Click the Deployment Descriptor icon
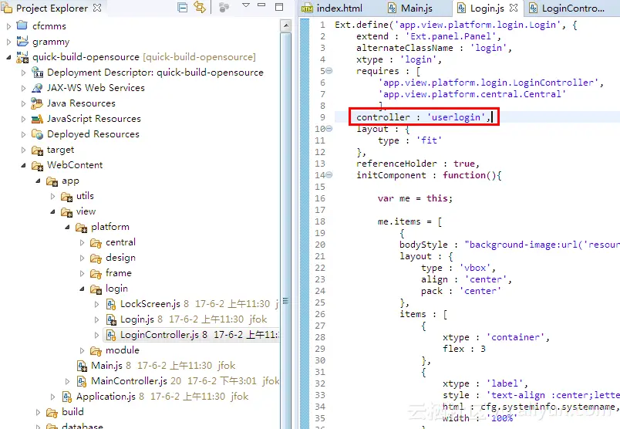 [37, 73]
